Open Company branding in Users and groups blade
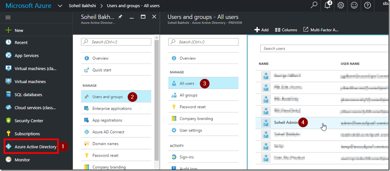Image resolution: width=390 pixels, height=171 pixels. [203, 118]
